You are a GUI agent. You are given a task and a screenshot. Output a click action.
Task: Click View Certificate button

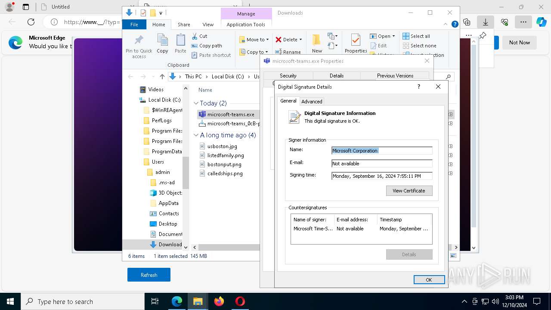tap(409, 191)
